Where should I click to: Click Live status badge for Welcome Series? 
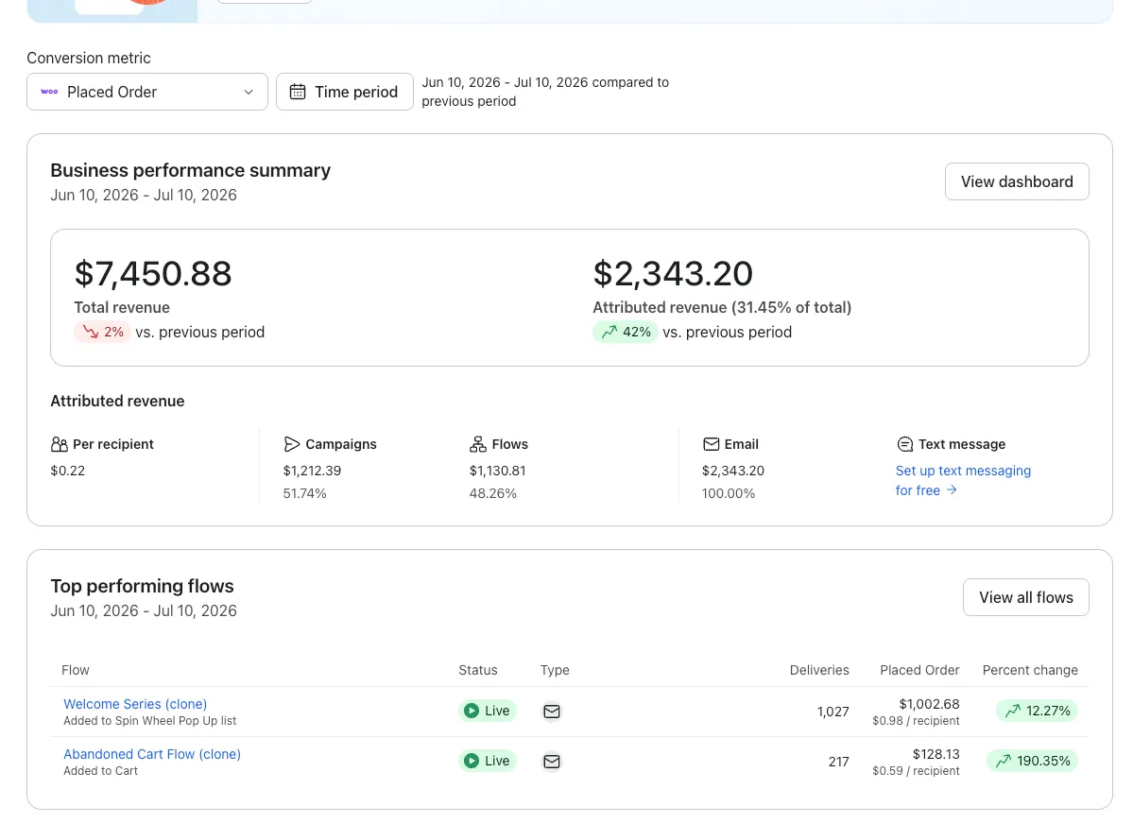tap(488, 711)
